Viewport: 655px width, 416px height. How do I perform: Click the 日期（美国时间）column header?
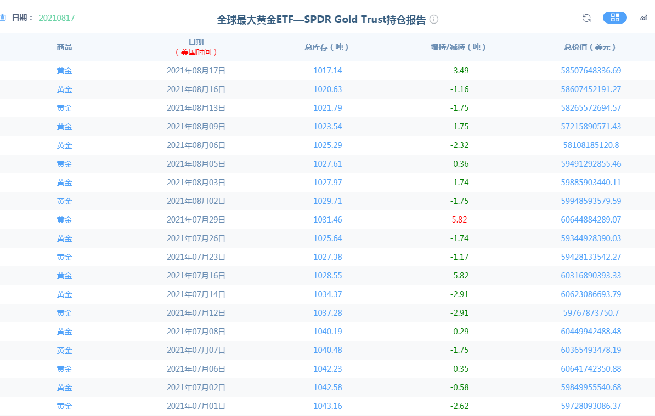[x=196, y=47]
